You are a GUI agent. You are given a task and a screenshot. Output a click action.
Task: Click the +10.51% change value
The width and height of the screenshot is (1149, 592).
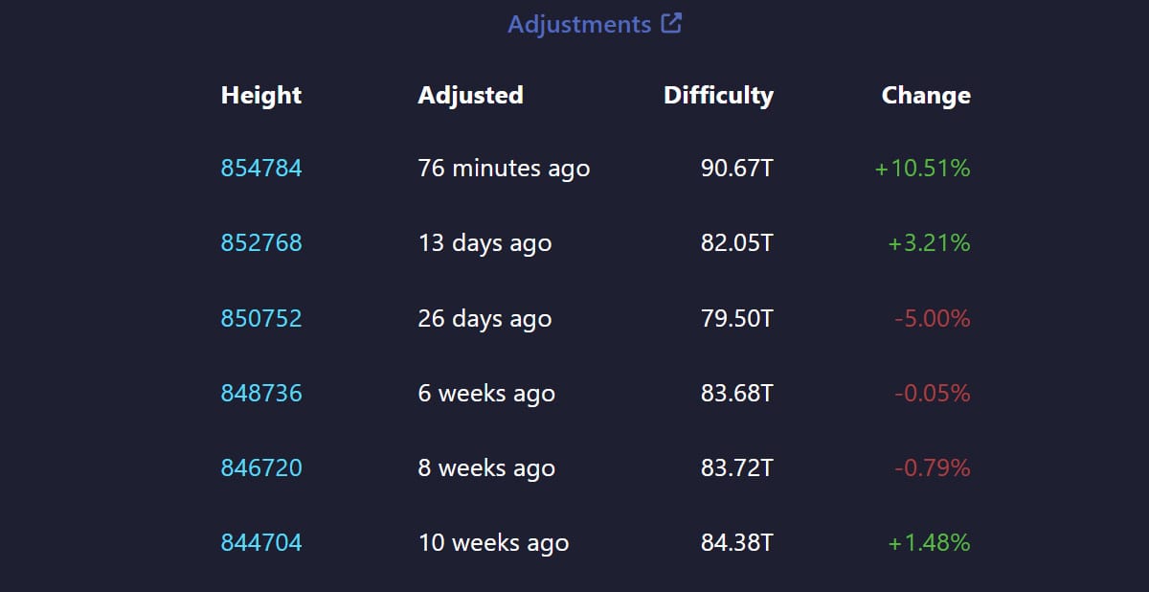(x=922, y=169)
